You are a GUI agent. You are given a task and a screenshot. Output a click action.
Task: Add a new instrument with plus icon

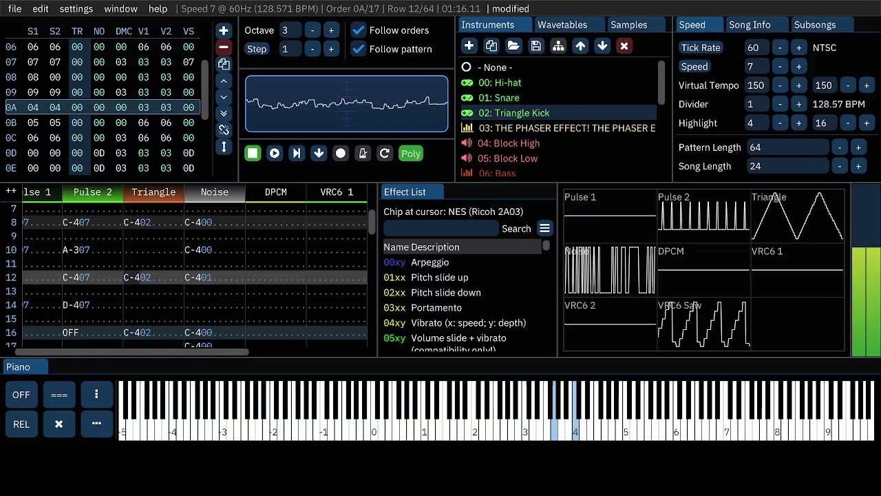[469, 46]
